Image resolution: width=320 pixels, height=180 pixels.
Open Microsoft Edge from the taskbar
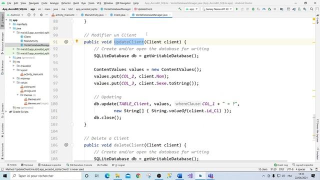point(107,175)
